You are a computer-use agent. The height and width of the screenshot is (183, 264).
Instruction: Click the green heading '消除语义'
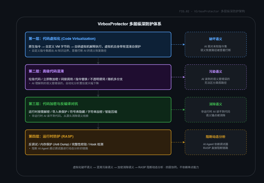coord(215,104)
